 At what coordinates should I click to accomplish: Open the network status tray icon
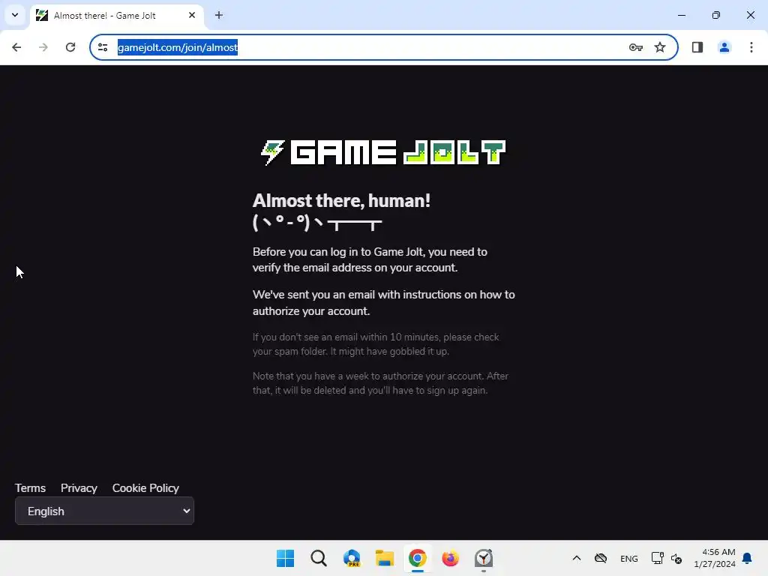click(657, 558)
